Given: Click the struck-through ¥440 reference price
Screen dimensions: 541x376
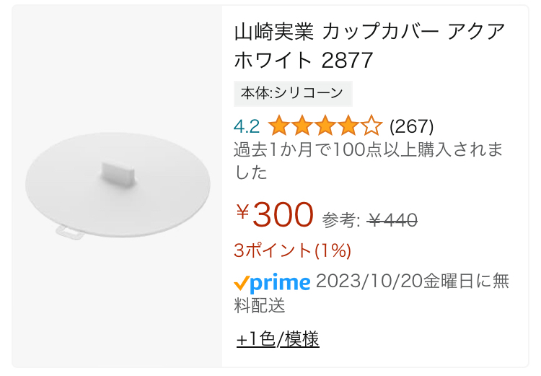Looking at the screenshot, I should pyautogui.click(x=392, y=220).
